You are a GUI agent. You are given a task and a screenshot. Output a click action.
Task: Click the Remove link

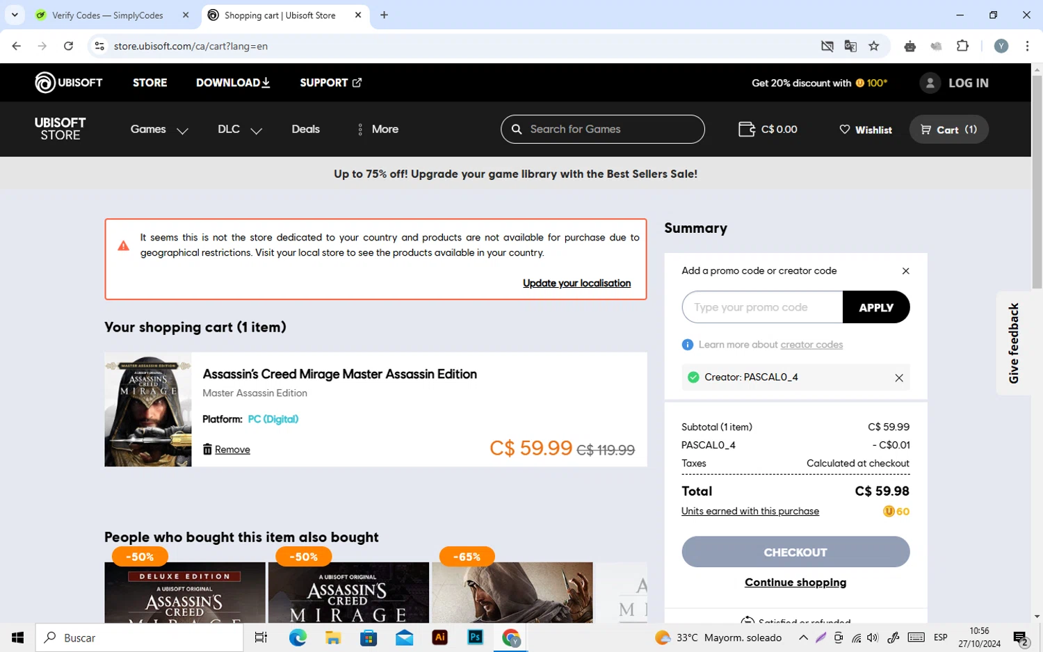(232, 450)
